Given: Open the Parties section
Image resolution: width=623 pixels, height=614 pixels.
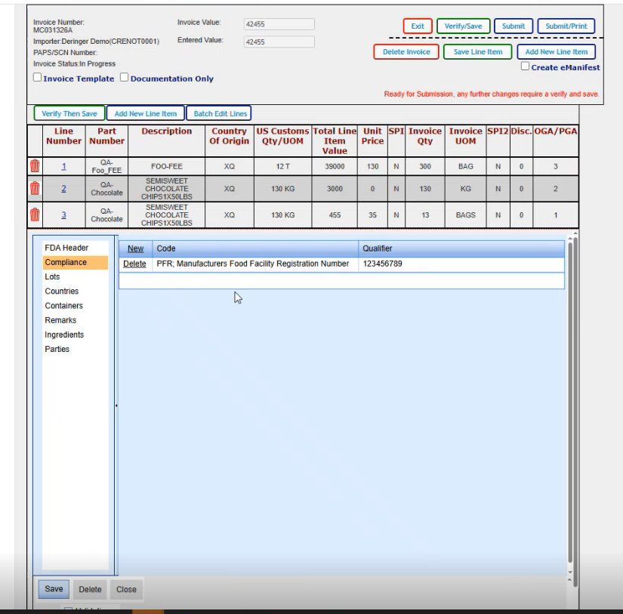Looking at the screenshot, I should click(57, 349).
